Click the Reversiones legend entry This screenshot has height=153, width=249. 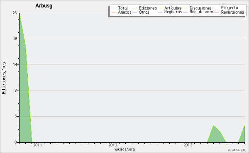(229, 12)
